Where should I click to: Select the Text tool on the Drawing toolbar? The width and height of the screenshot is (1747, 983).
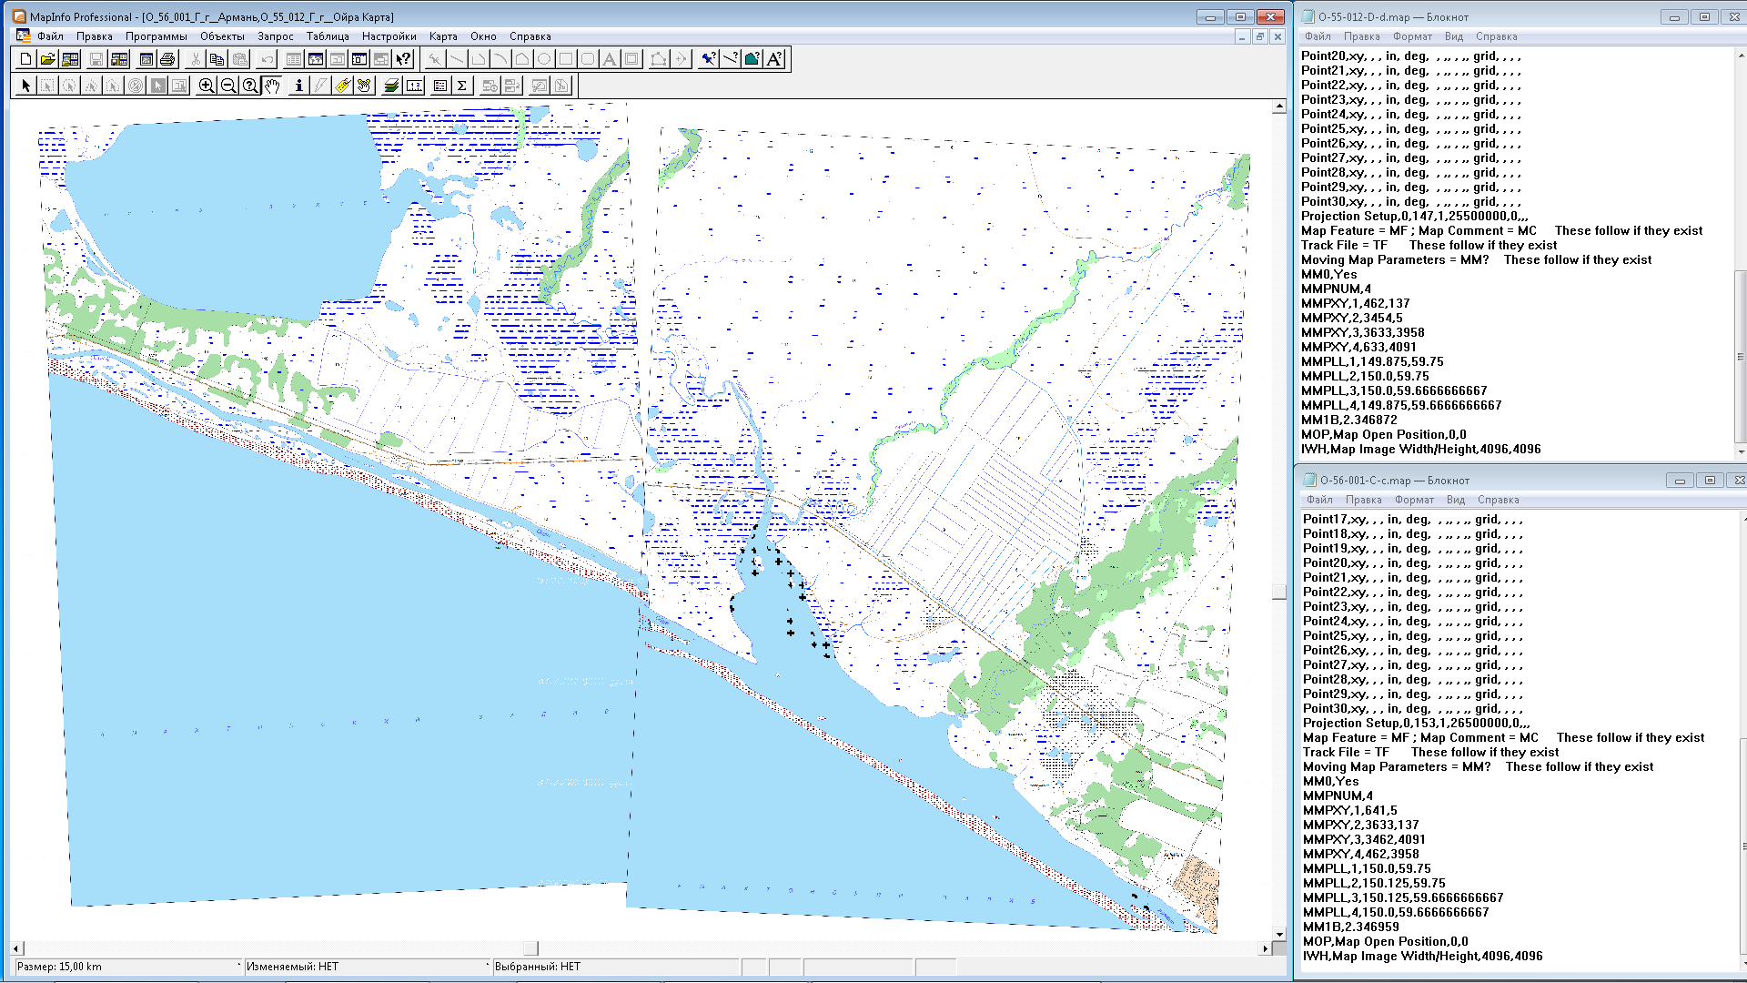click(609, 58)
